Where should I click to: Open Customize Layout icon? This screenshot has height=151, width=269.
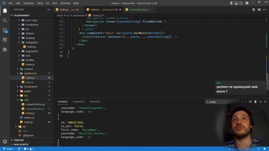pos(247,3)
